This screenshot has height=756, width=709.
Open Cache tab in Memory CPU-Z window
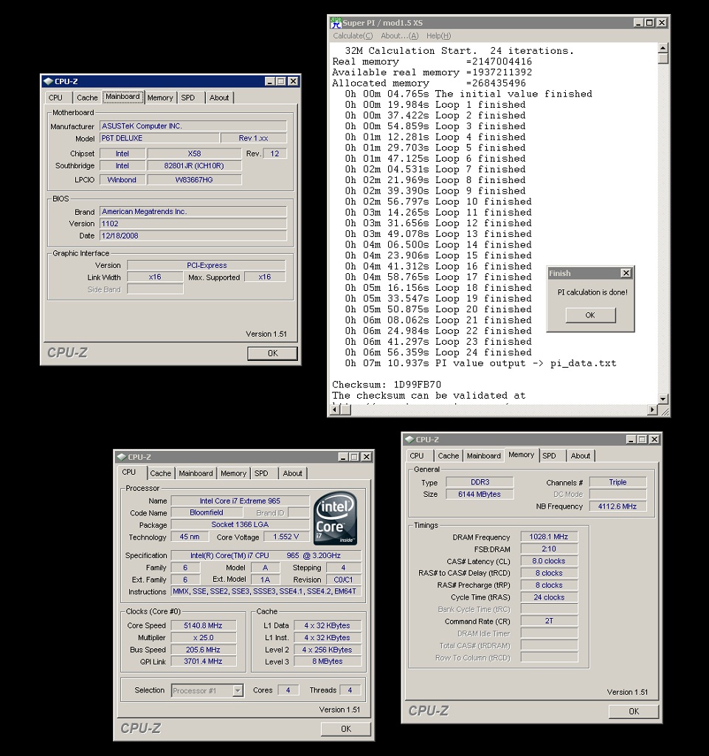[x=449, y=456]
